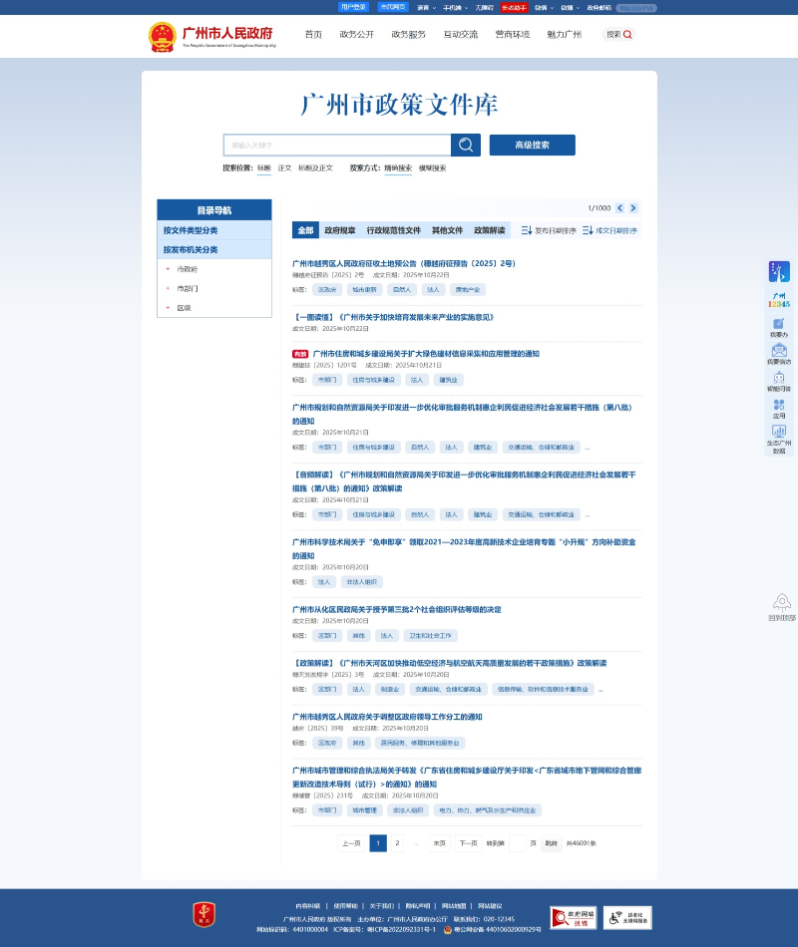Switch to the 政策解读 tab
Image resolution: width=798 pixels, height=947 pixels.
(489, 230)
